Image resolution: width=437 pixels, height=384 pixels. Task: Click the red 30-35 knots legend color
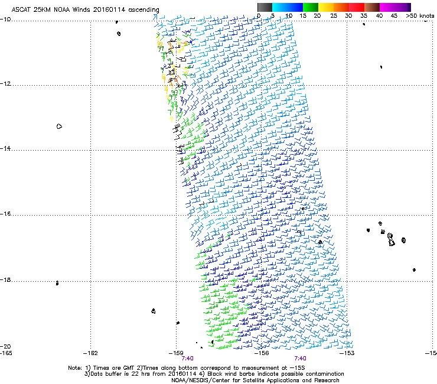(x=357, y=7)
